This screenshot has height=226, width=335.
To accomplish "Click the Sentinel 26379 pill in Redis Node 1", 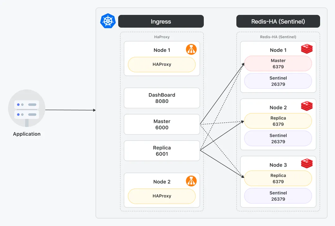I will (x=278, y=81).
